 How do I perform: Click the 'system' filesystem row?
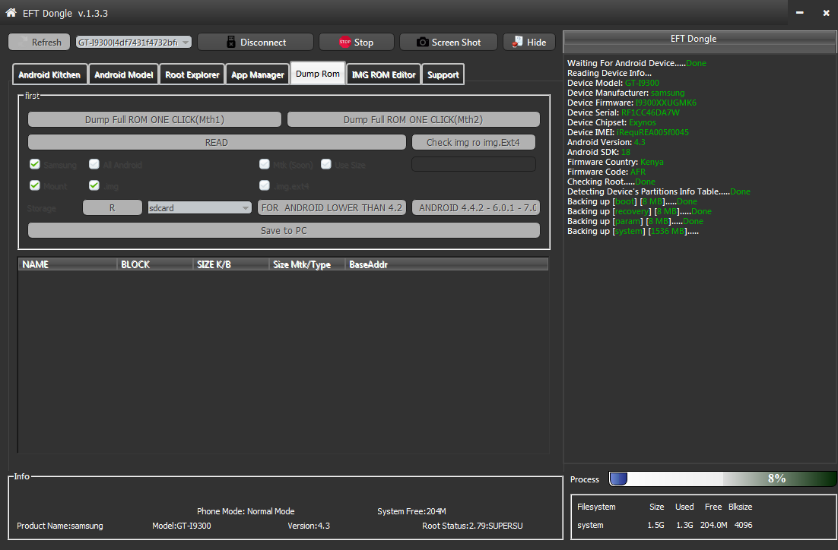point(665,526)
